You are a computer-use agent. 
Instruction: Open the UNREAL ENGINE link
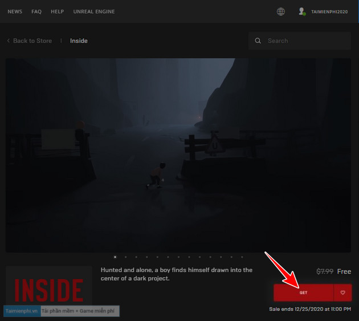[94, 11]
